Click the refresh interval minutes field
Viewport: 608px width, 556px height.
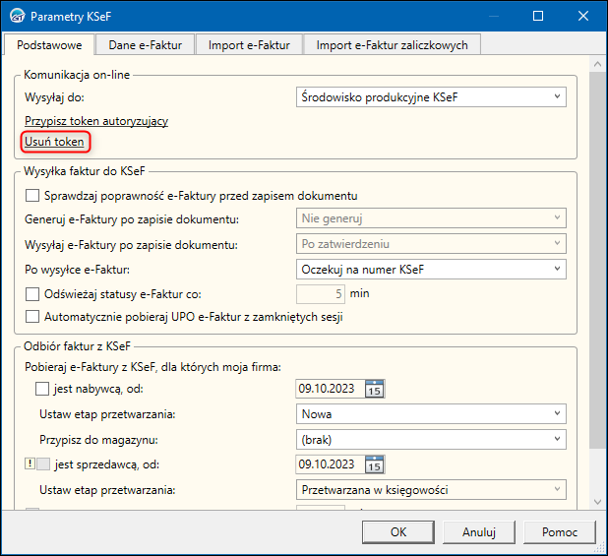click(321, 294)
